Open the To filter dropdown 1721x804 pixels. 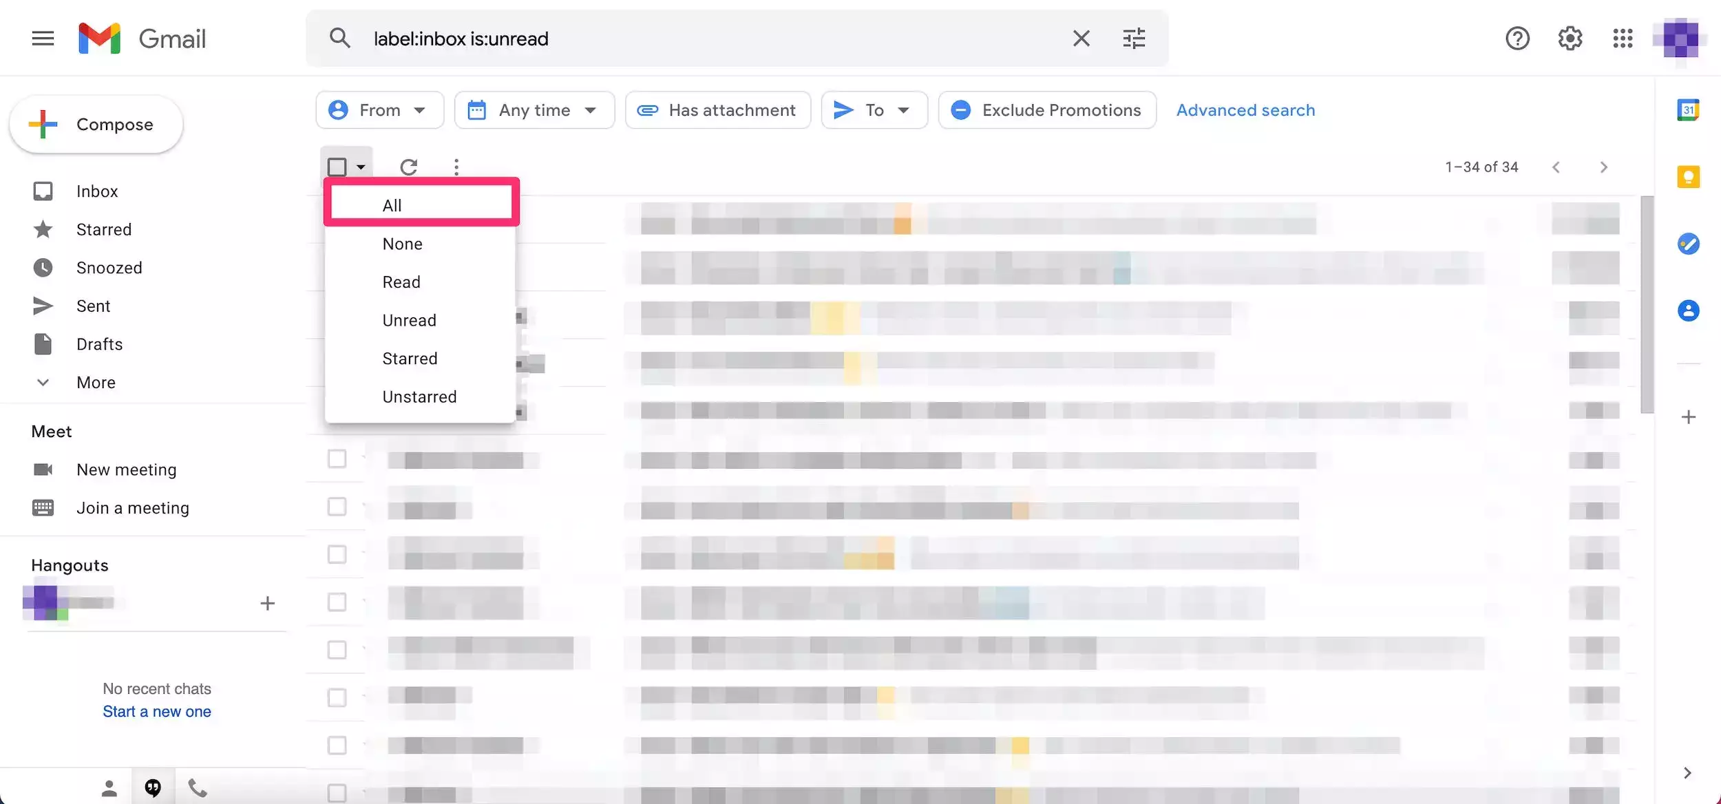pyautogui.click(x=874, y=110)
